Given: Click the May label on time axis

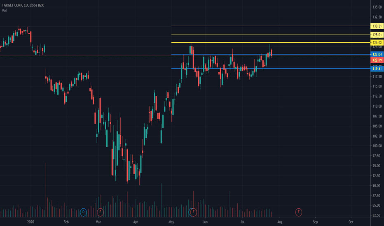Looking at the screenshot, I should tap(171, 222).
